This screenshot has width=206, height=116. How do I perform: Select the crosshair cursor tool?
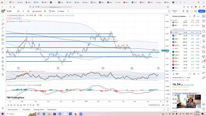(3, 16)
